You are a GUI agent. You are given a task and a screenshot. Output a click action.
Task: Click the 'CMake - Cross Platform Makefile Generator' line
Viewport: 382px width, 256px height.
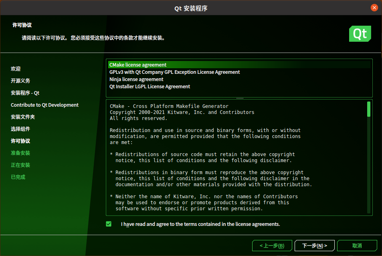point(169,106)
